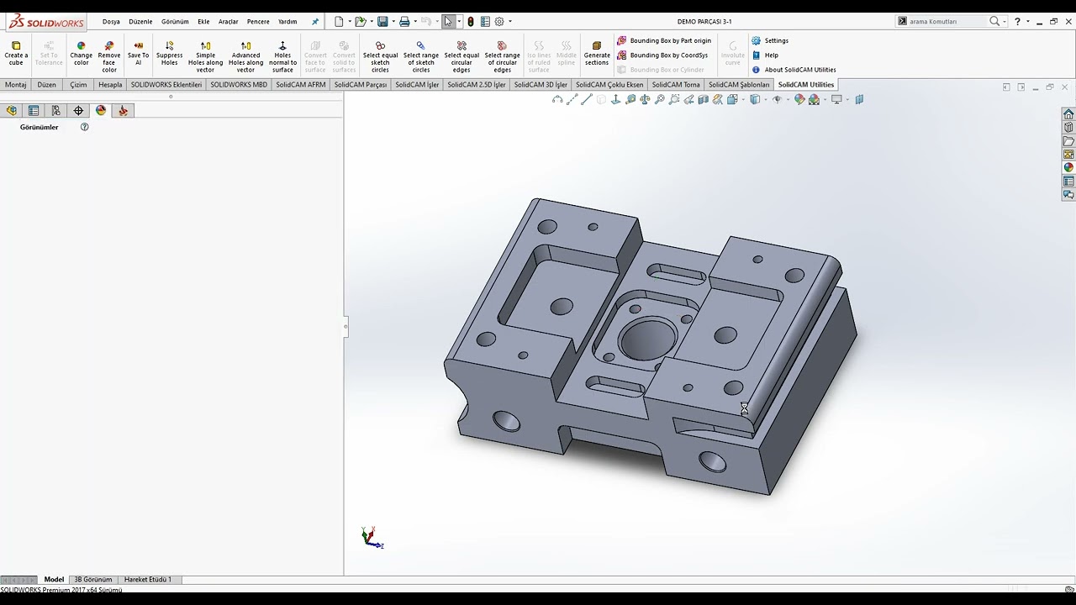Switch to Hareket Etüdü 1 tab
Image resolution: width=1076 pixels, height=605 pixels.
click(x=148, y=580)
